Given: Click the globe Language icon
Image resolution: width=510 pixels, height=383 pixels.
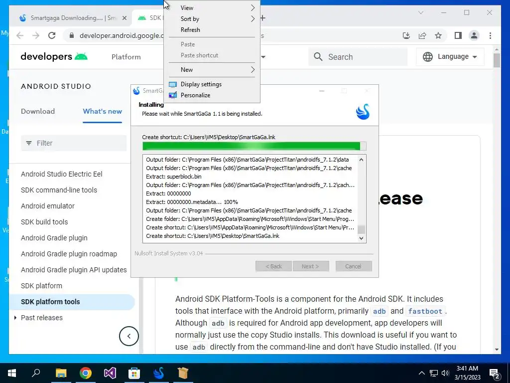Looking at the screenshot, I should [x=428, y=57].
